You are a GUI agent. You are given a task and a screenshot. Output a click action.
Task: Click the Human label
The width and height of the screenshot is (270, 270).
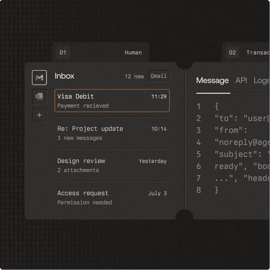tap(133, 53)
